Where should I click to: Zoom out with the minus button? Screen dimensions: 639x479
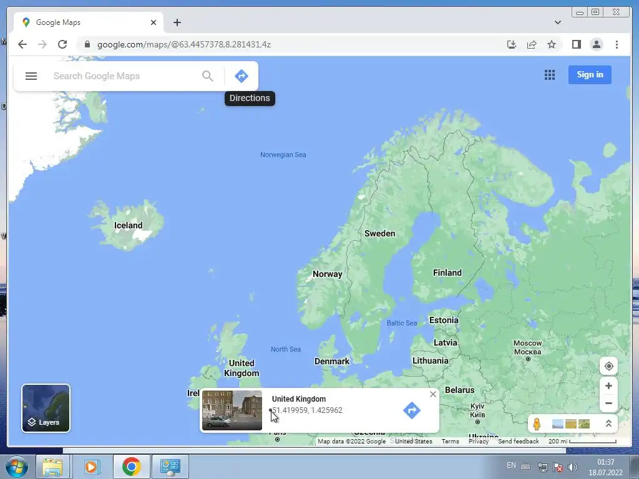pos(608,404)
